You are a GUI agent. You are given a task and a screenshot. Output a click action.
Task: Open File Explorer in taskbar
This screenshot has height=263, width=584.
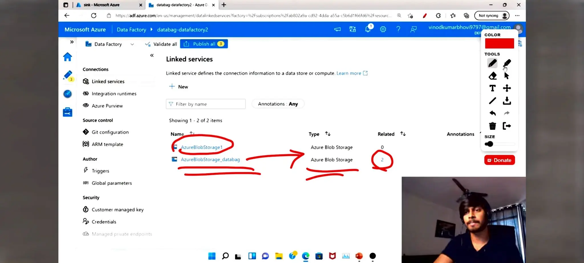[279, 256]
